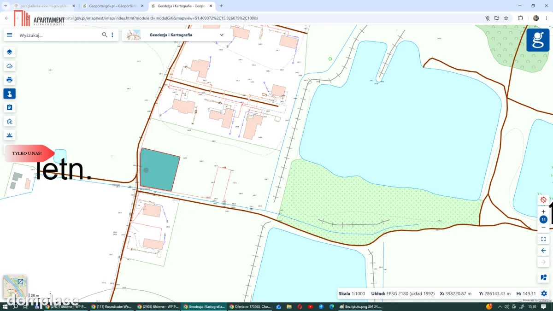Screen dimensions: 553x311
Task: Click the Układ EPSG 2180 label
Action: pos(403,293)
